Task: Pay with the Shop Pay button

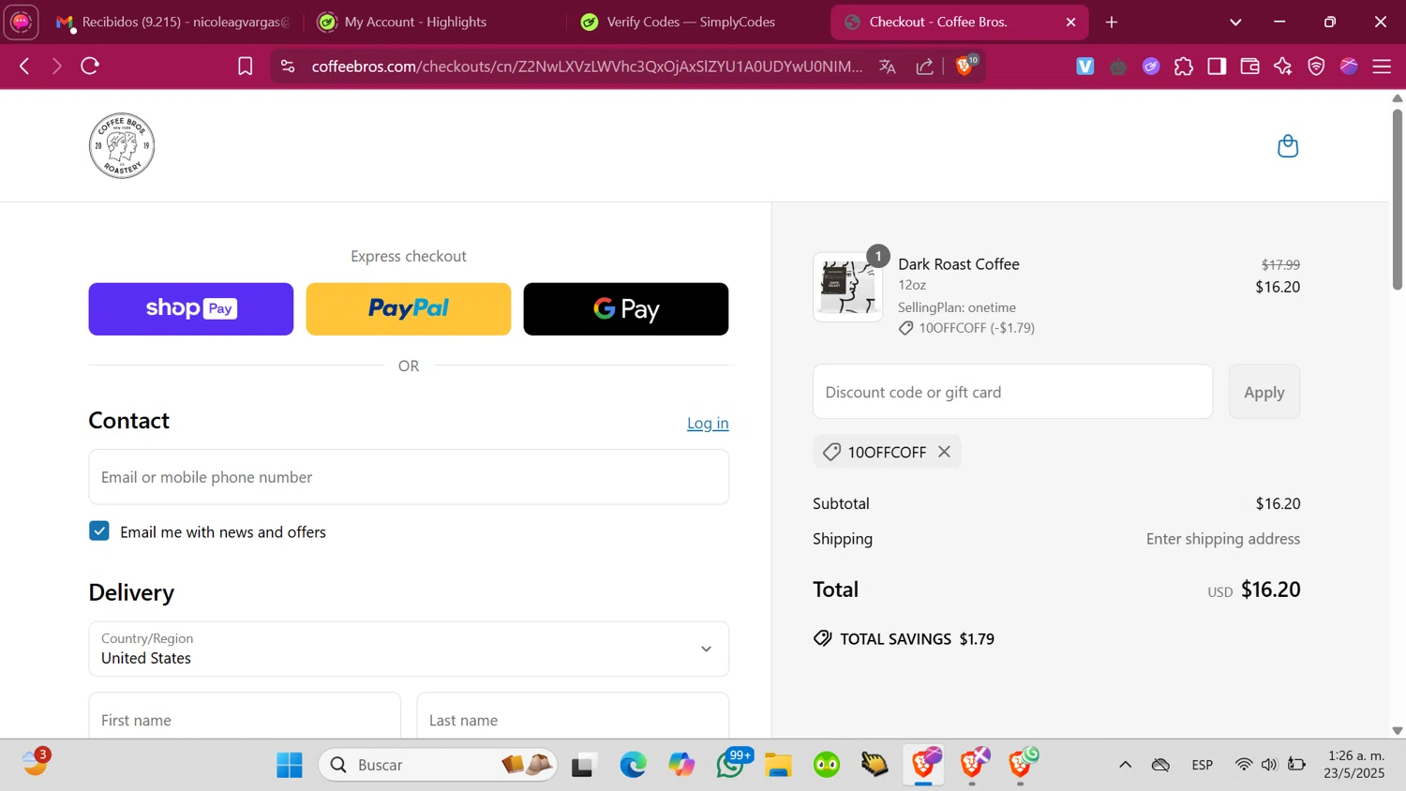Action: coord(191,309)
